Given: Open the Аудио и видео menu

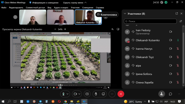Looking at the screenshot, I should pos(61,8).
